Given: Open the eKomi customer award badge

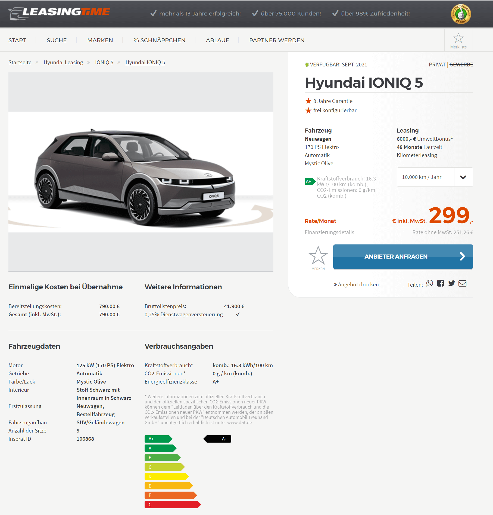Looking at the screenshot, I should tap(461, 14).
